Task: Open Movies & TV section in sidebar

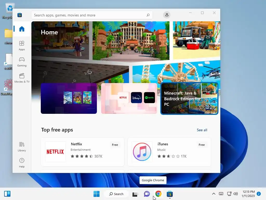Action: 22,78
